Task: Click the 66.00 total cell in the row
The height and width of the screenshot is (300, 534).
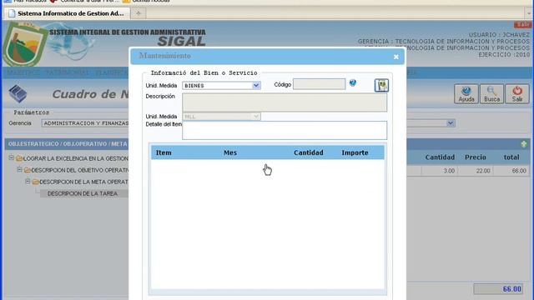Action: pyautogui.click(x=511, y=171)
